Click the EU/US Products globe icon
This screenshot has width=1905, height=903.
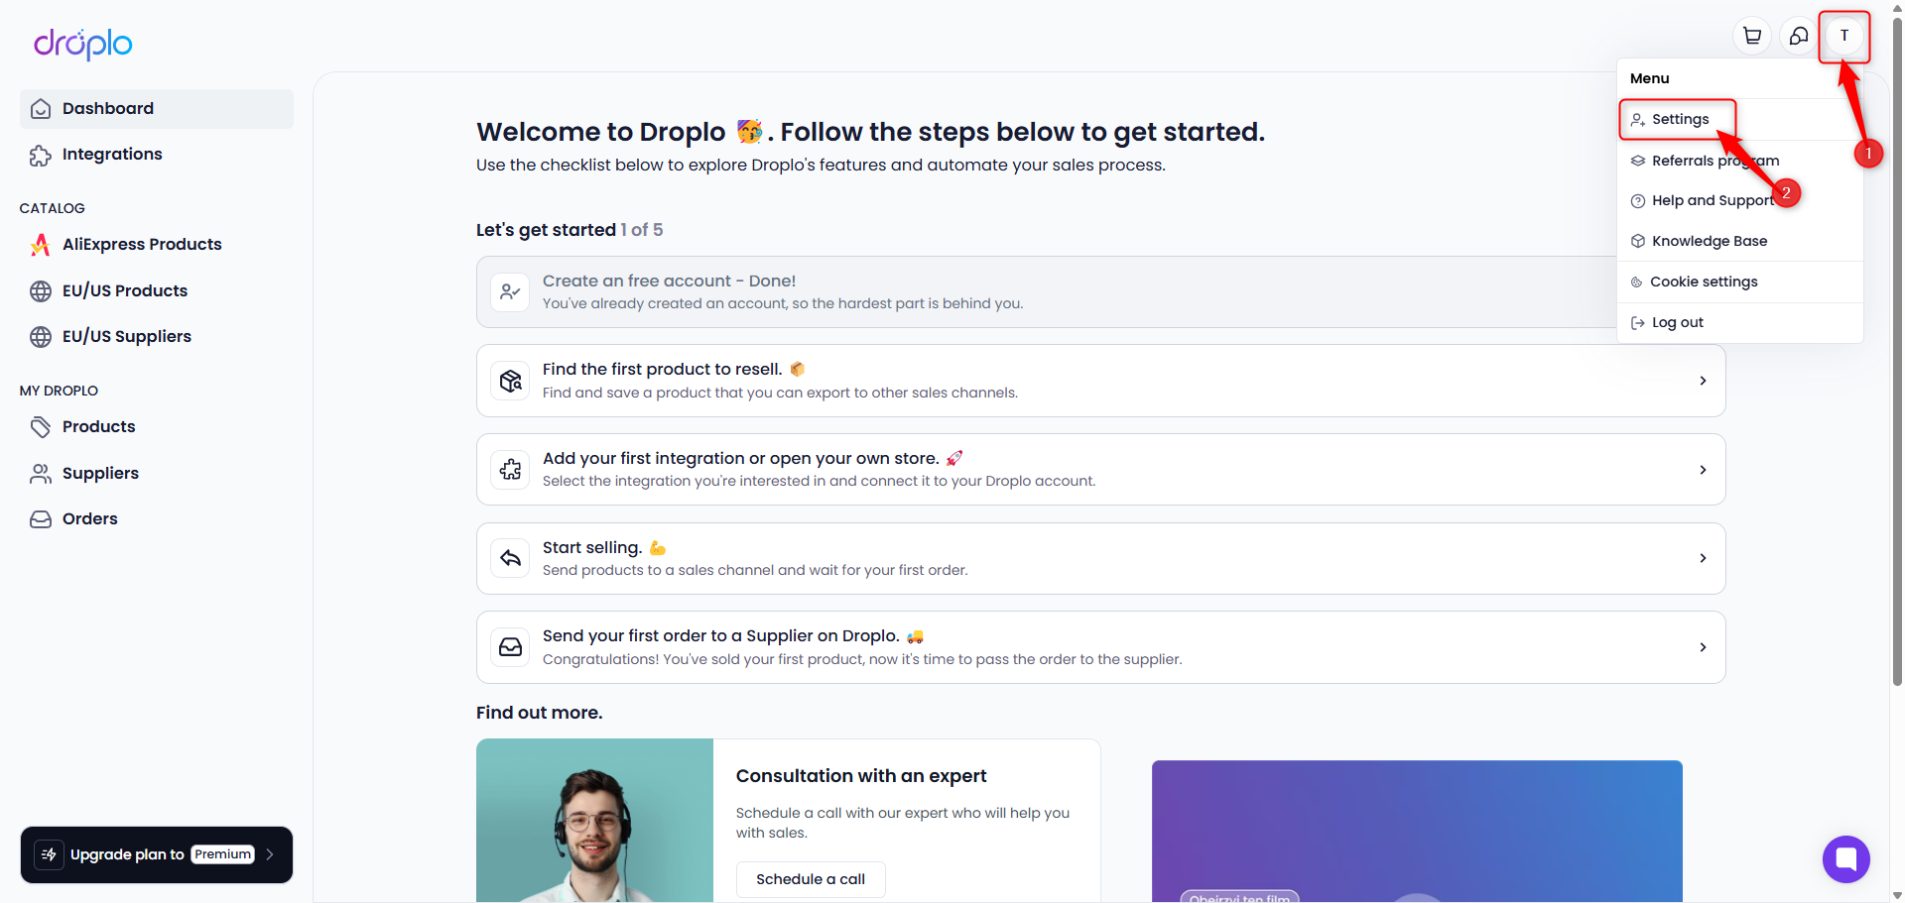[41, 291]
